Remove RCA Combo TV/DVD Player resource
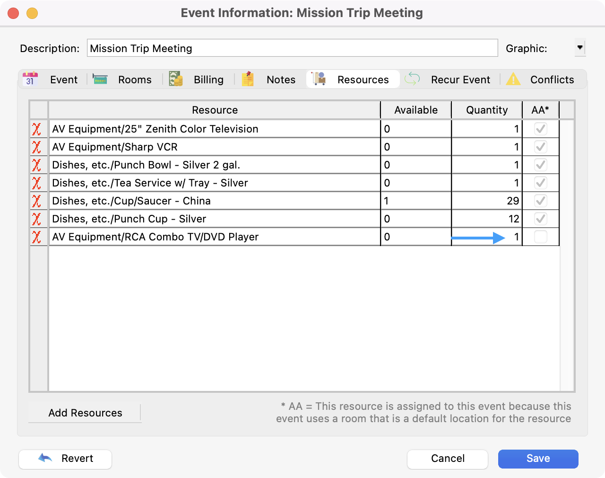This screenshot has height=478, width=605. tap(36, 237)
